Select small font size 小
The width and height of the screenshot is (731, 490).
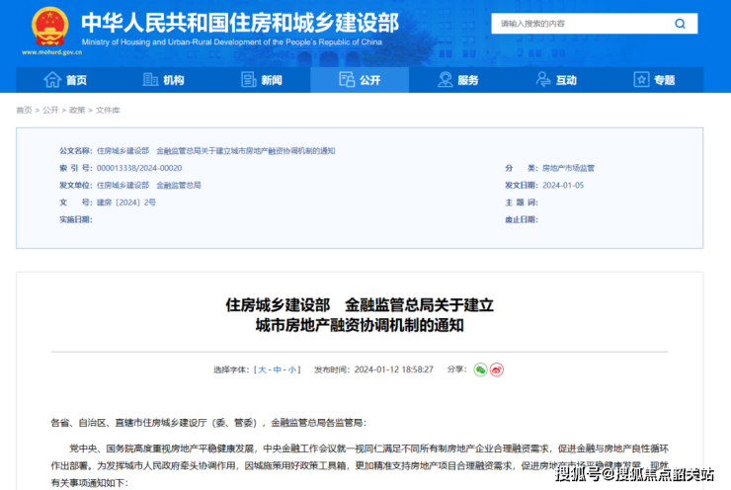[292, 369]
